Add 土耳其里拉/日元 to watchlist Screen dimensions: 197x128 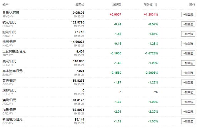coord(188,53)
